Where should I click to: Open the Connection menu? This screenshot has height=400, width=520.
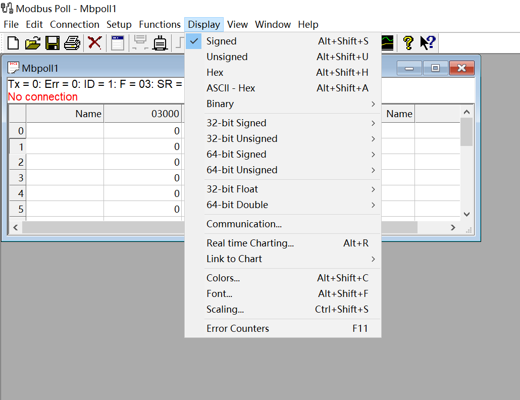click(75, 25)
